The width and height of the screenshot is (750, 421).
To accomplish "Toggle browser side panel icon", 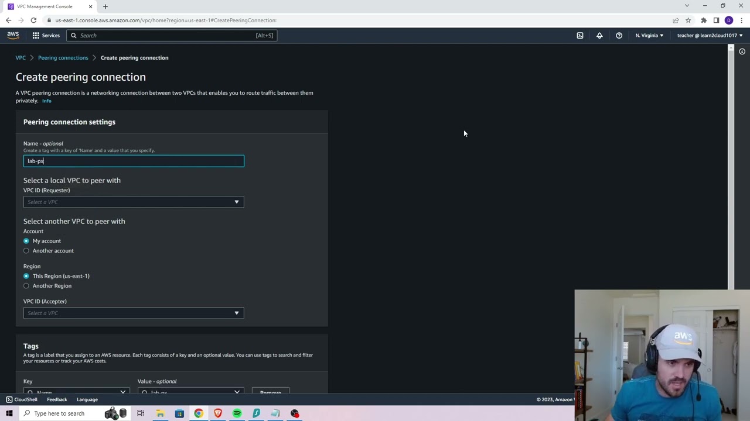I will tap(716, 20).
